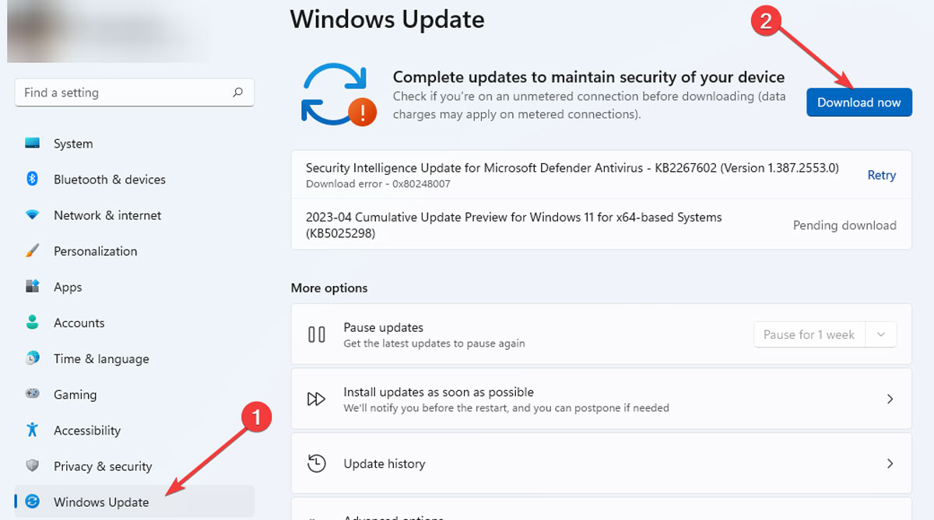
Task: Click Pause for 1 week
Action: point(809,334)
